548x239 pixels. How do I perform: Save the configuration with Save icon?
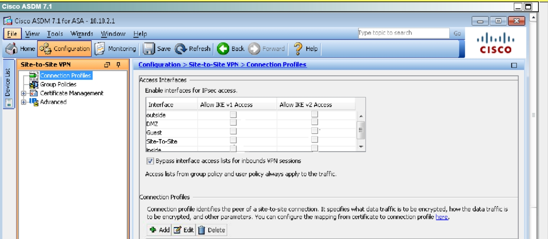click(x=148, y=49)
